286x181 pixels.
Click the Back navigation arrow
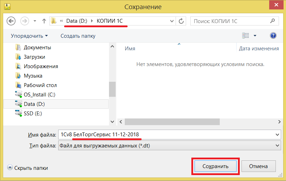click(x=11, y=21)
